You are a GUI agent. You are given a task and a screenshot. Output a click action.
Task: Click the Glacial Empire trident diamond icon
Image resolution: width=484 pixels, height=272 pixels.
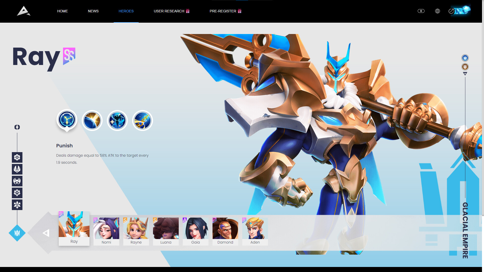[x=17, y=233]
